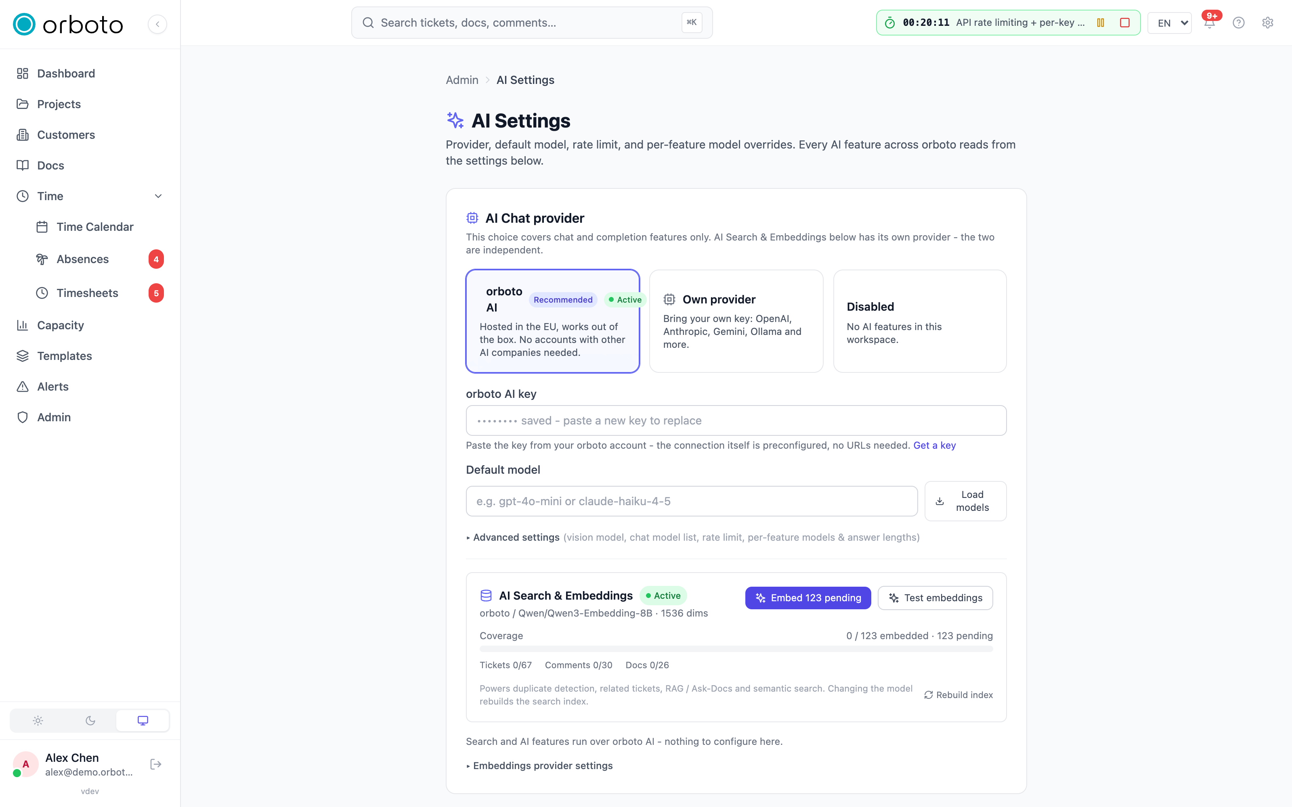Click Comments 0/30 count
Image resolution: width=1292 pixels, height=807 pixels.
point(579,665)
